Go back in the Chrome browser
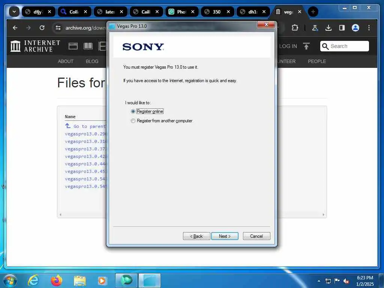The width and height of the screenshot is (384, 288). [15, 28]
